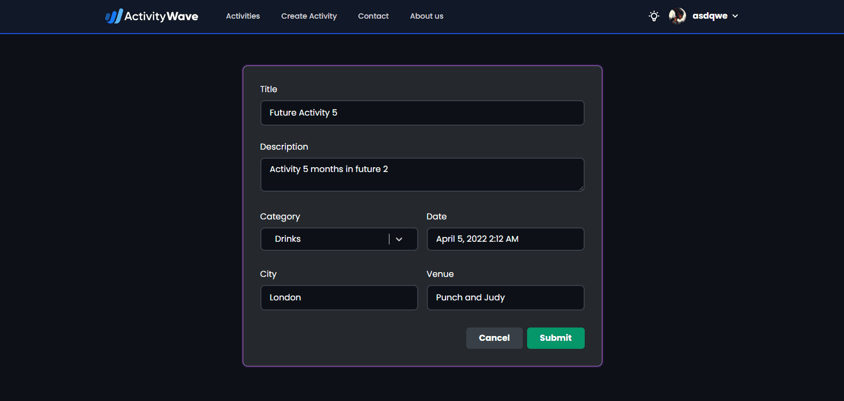Viewport: 844px width, 401px height.
Task: Toggle light/dark theme with the bulb icon
Action: pos(654,16)
